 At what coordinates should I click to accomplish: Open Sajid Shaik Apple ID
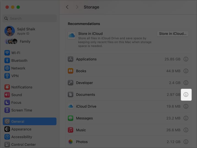pos(30,31)
